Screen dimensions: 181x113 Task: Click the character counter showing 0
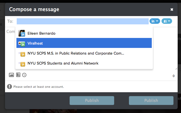coord(173,76)
